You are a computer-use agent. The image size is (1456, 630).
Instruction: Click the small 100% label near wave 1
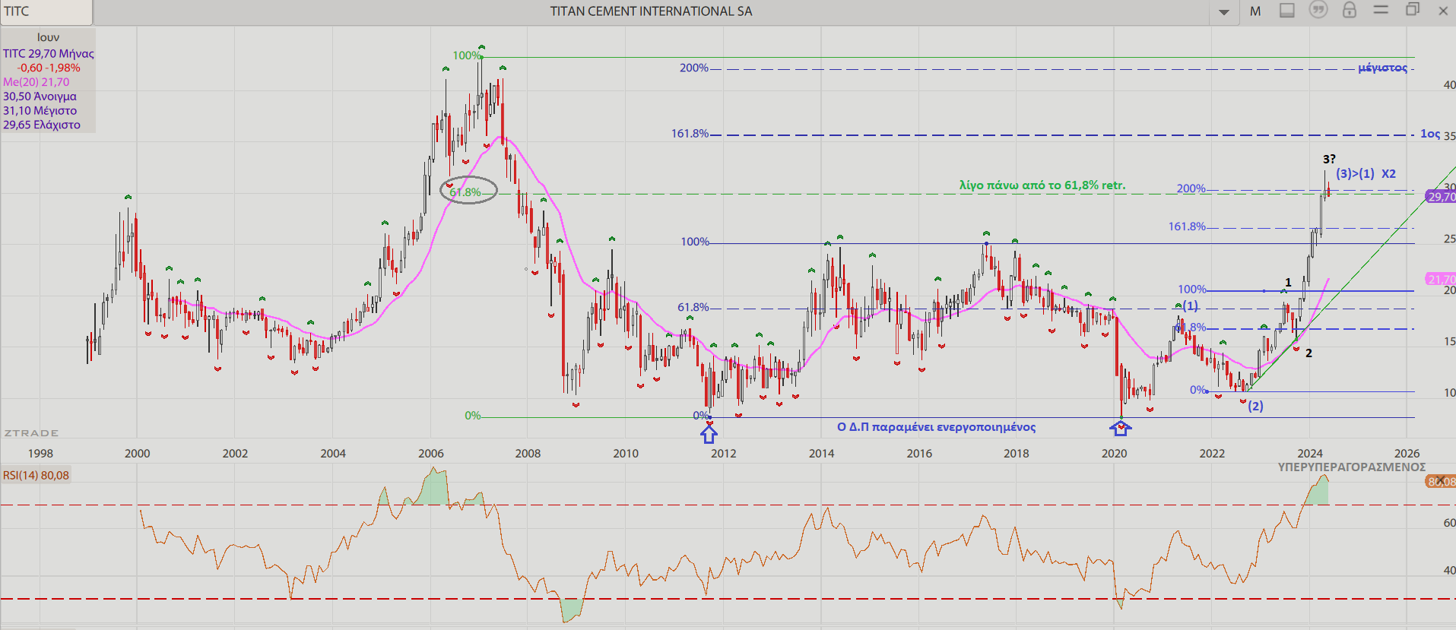pos(1192,289)
